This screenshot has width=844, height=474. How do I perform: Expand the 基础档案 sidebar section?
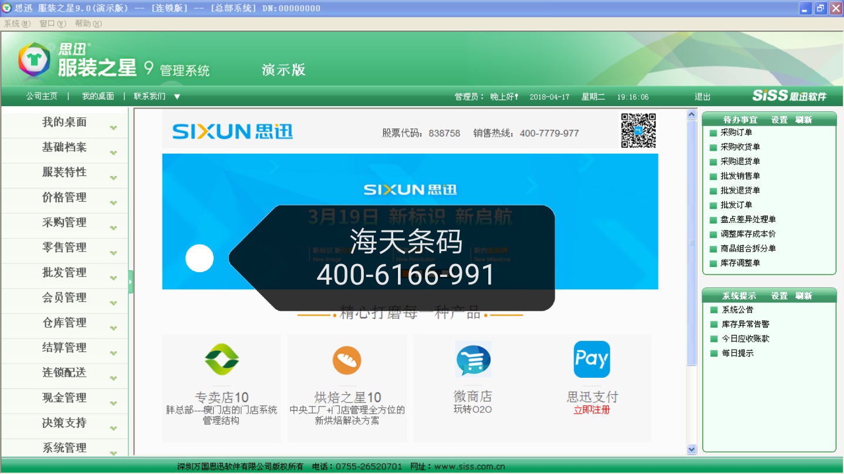(x=65, y=148)
